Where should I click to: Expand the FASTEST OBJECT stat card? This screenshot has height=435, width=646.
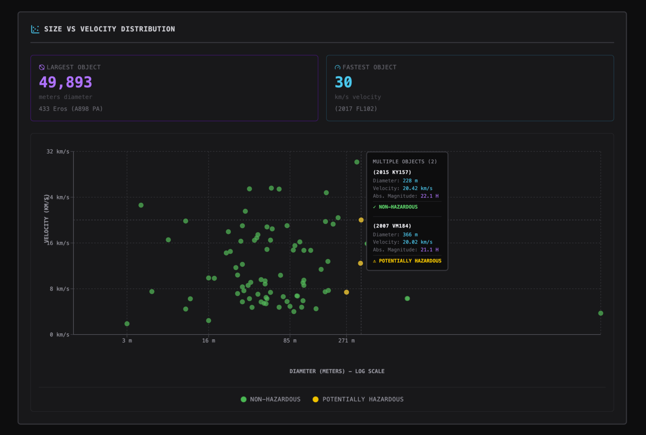point(470,88)
